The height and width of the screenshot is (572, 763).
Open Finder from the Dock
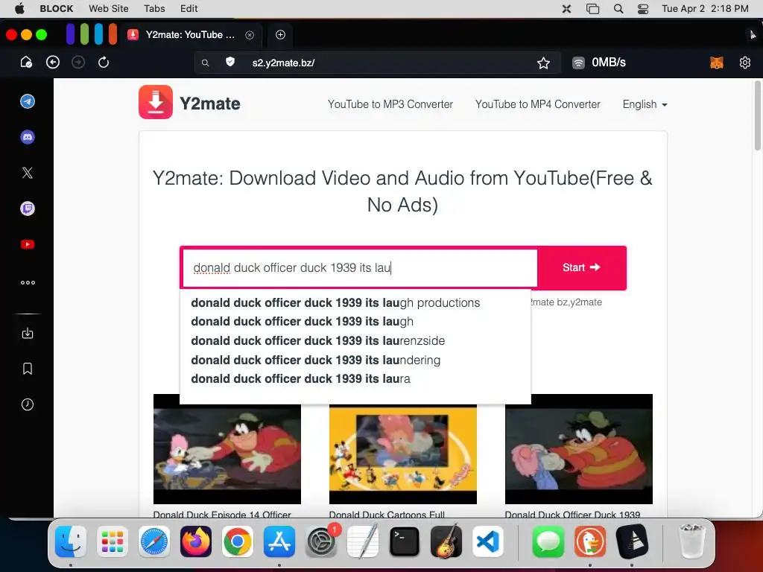click(x=71, y=541)
